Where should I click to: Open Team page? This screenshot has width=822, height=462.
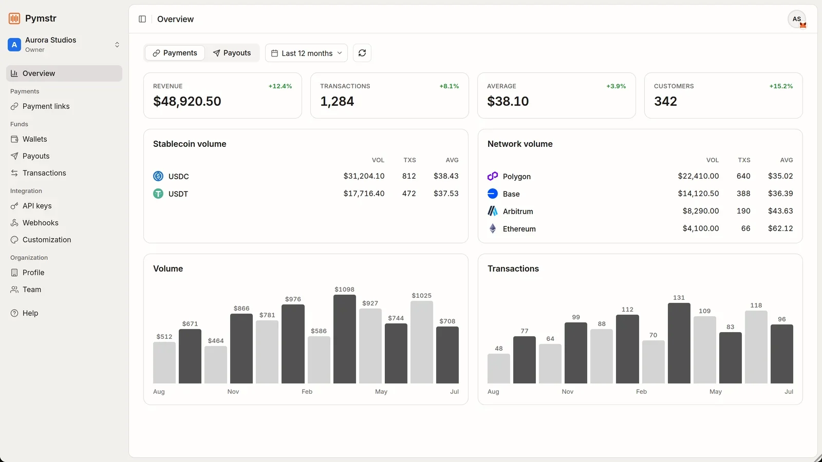(x=64, y=290)
